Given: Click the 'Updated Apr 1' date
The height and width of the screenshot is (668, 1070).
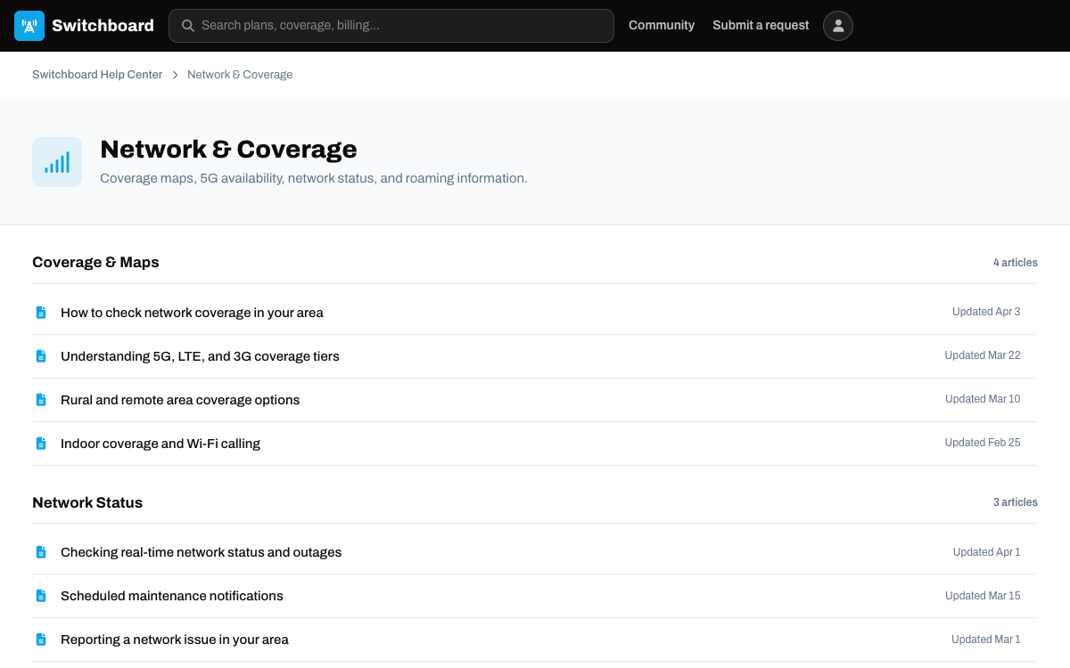Looking at the screenshot, I should click(x=987, y=552).
